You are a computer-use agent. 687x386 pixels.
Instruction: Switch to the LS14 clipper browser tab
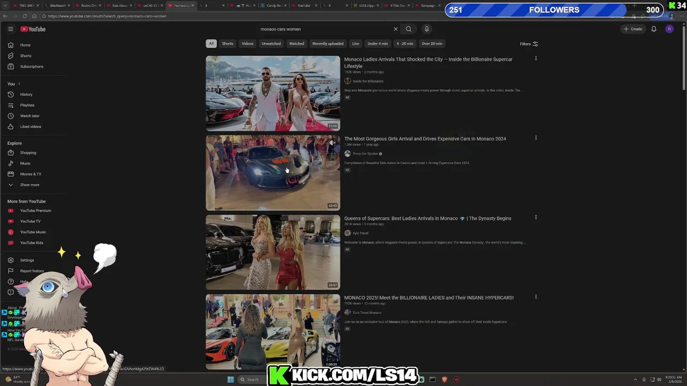[366, 5]
